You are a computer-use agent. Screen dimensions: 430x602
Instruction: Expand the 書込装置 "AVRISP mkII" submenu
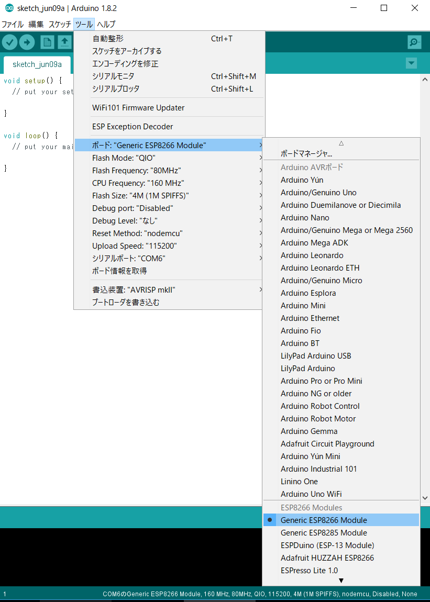170,290
